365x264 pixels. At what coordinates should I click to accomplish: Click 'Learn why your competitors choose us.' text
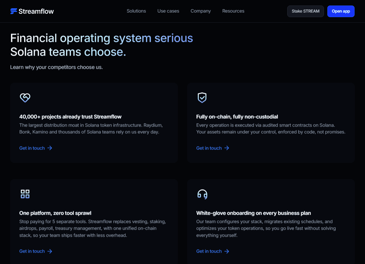tap(56, 67)
